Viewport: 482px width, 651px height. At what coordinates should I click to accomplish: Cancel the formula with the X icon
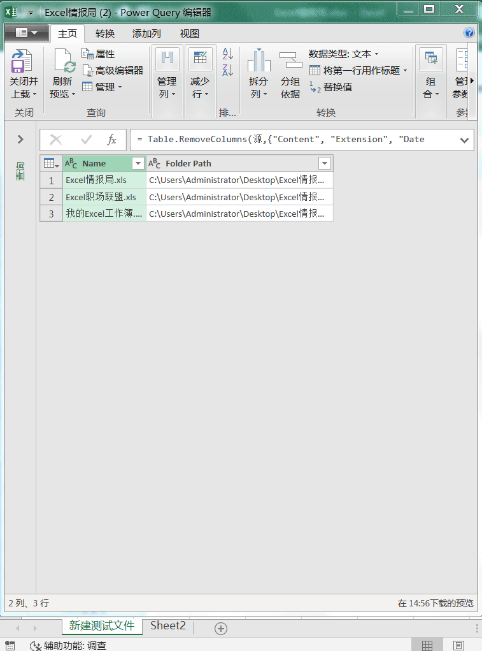click(x=56, y=140)
